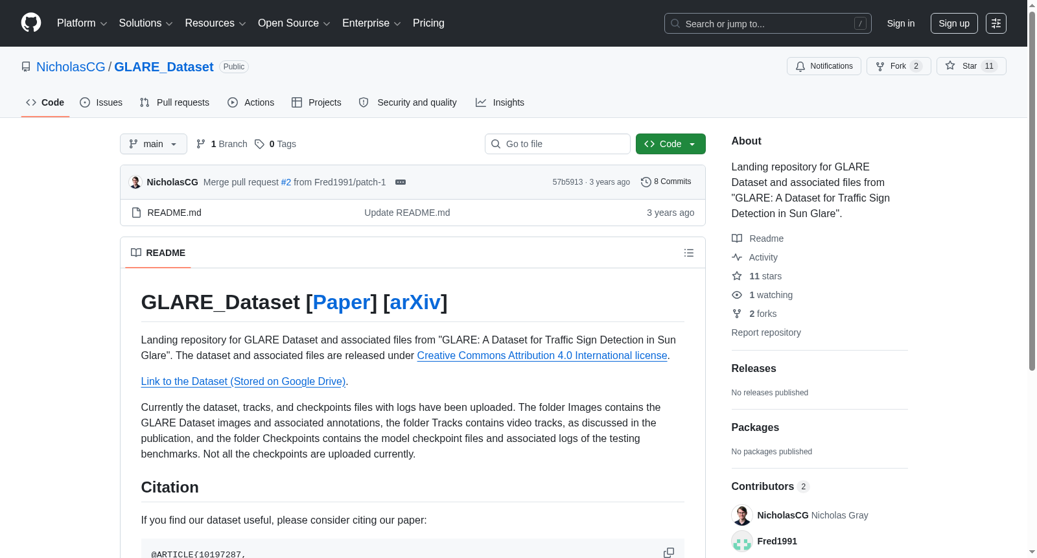This screenshot has width=1037, height=558.
Task: Open the NicholasCG owner link
Action: [x=71, y=67]
